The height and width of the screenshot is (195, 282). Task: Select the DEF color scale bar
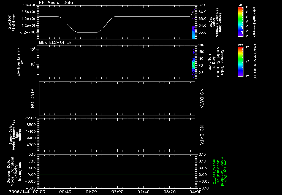[x=240, y=62]
